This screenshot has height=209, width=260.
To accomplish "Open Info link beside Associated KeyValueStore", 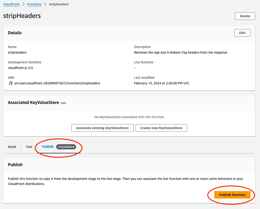I will tap(63, 103).
